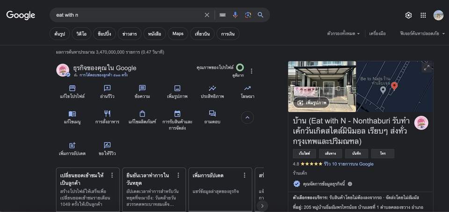Screen dimensions: 449x212
Task: Click the profile quality ring indicator
Action: pos(240,68)
